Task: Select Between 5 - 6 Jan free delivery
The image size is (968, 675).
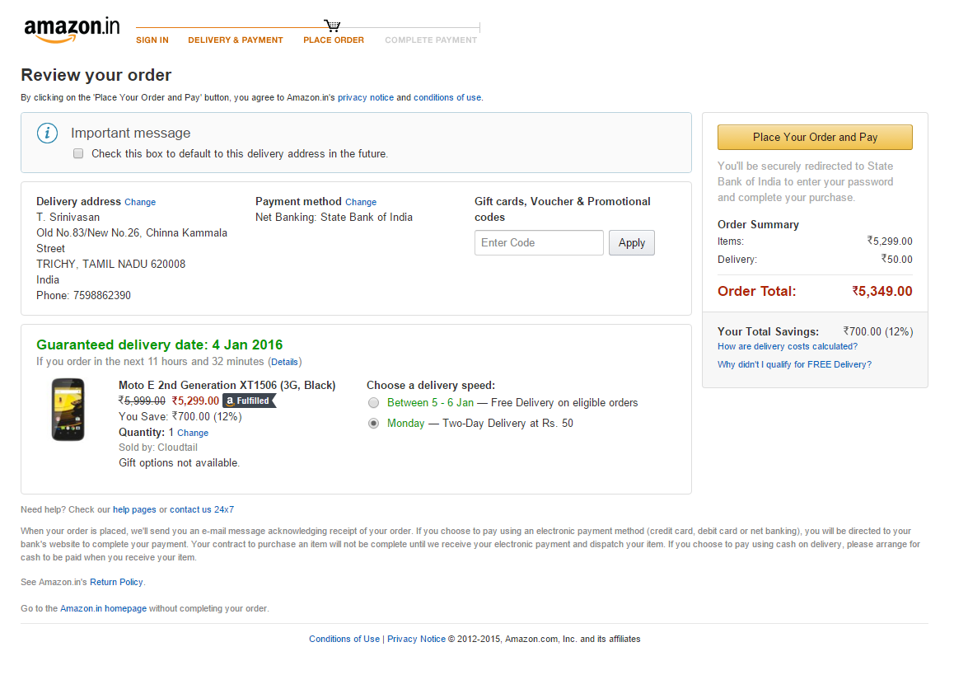Action: (x=373, y=403)
